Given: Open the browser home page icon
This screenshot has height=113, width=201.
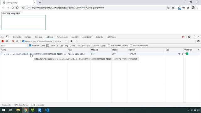Looking at the screenshot, I should [x=17, y=8].
